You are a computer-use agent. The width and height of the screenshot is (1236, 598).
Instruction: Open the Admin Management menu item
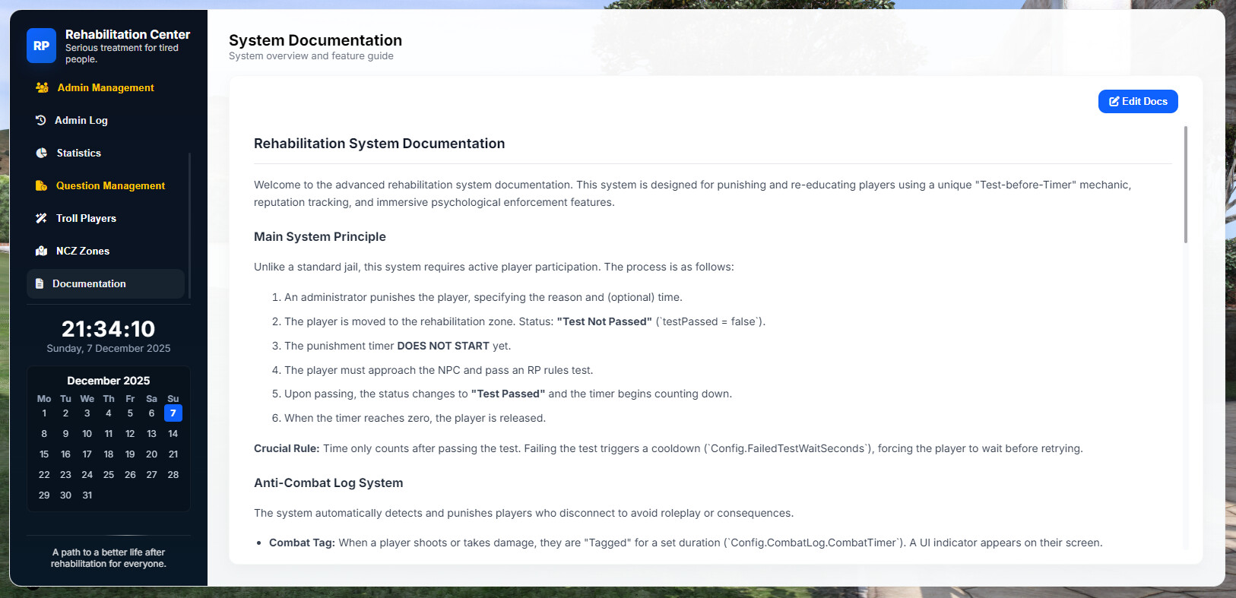point(106,88)
